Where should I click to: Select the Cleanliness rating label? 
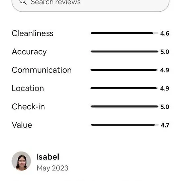(x=33, y=33)
